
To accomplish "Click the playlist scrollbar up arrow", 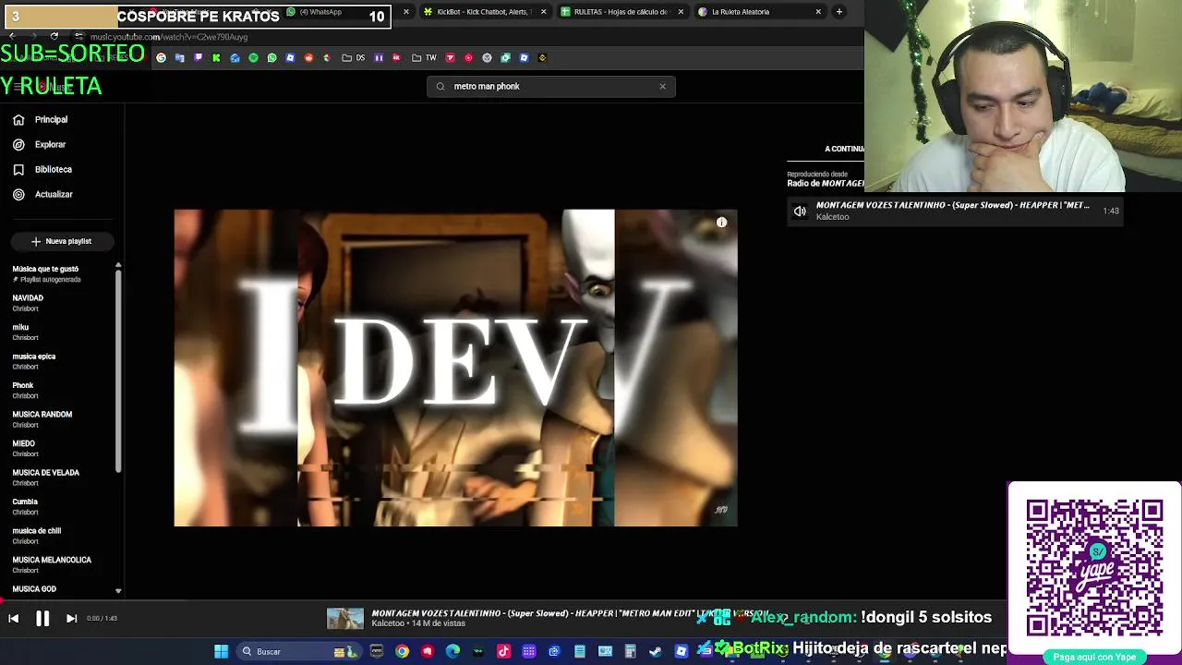I will point(118,266).
